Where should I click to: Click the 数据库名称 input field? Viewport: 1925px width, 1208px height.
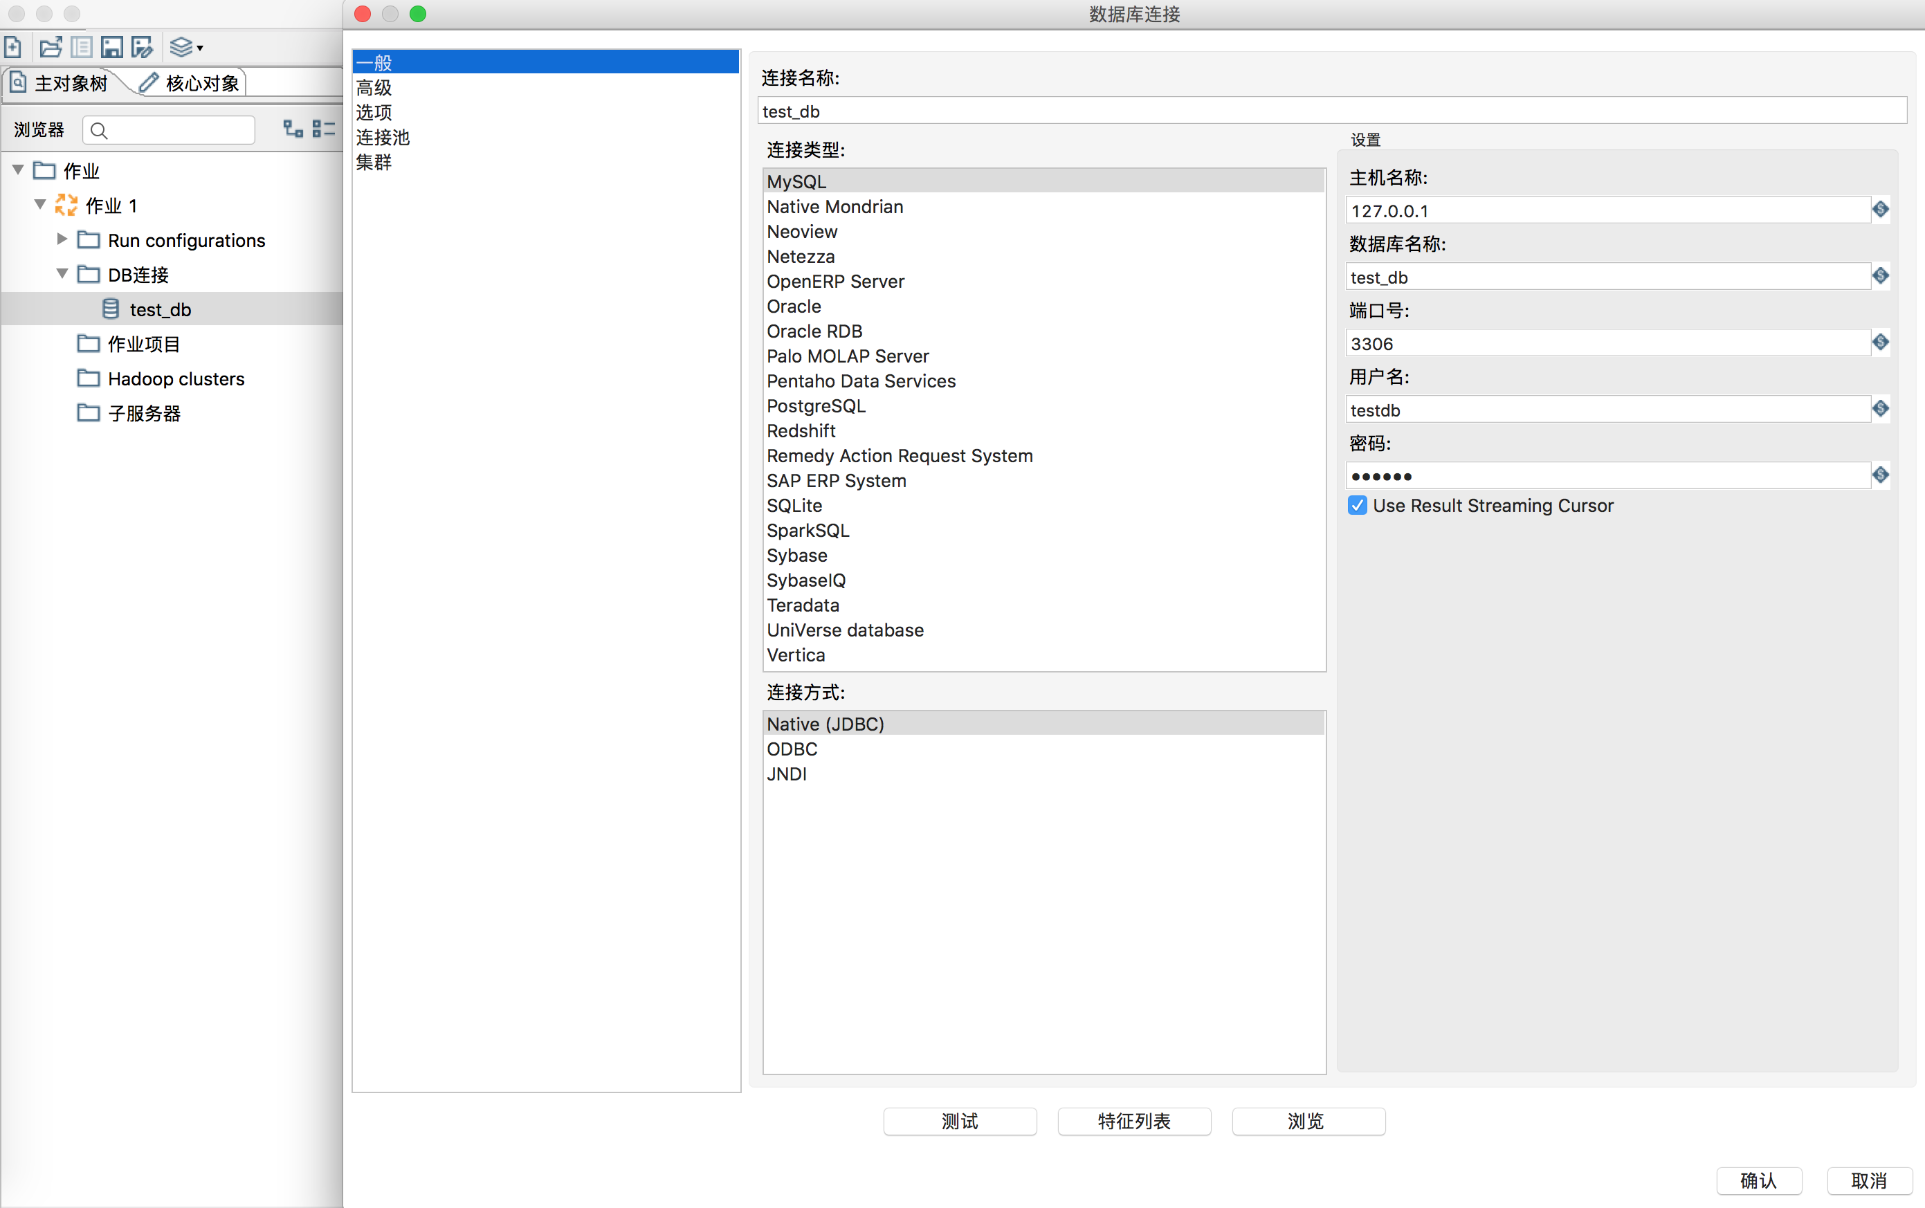tap(1606, 277)
